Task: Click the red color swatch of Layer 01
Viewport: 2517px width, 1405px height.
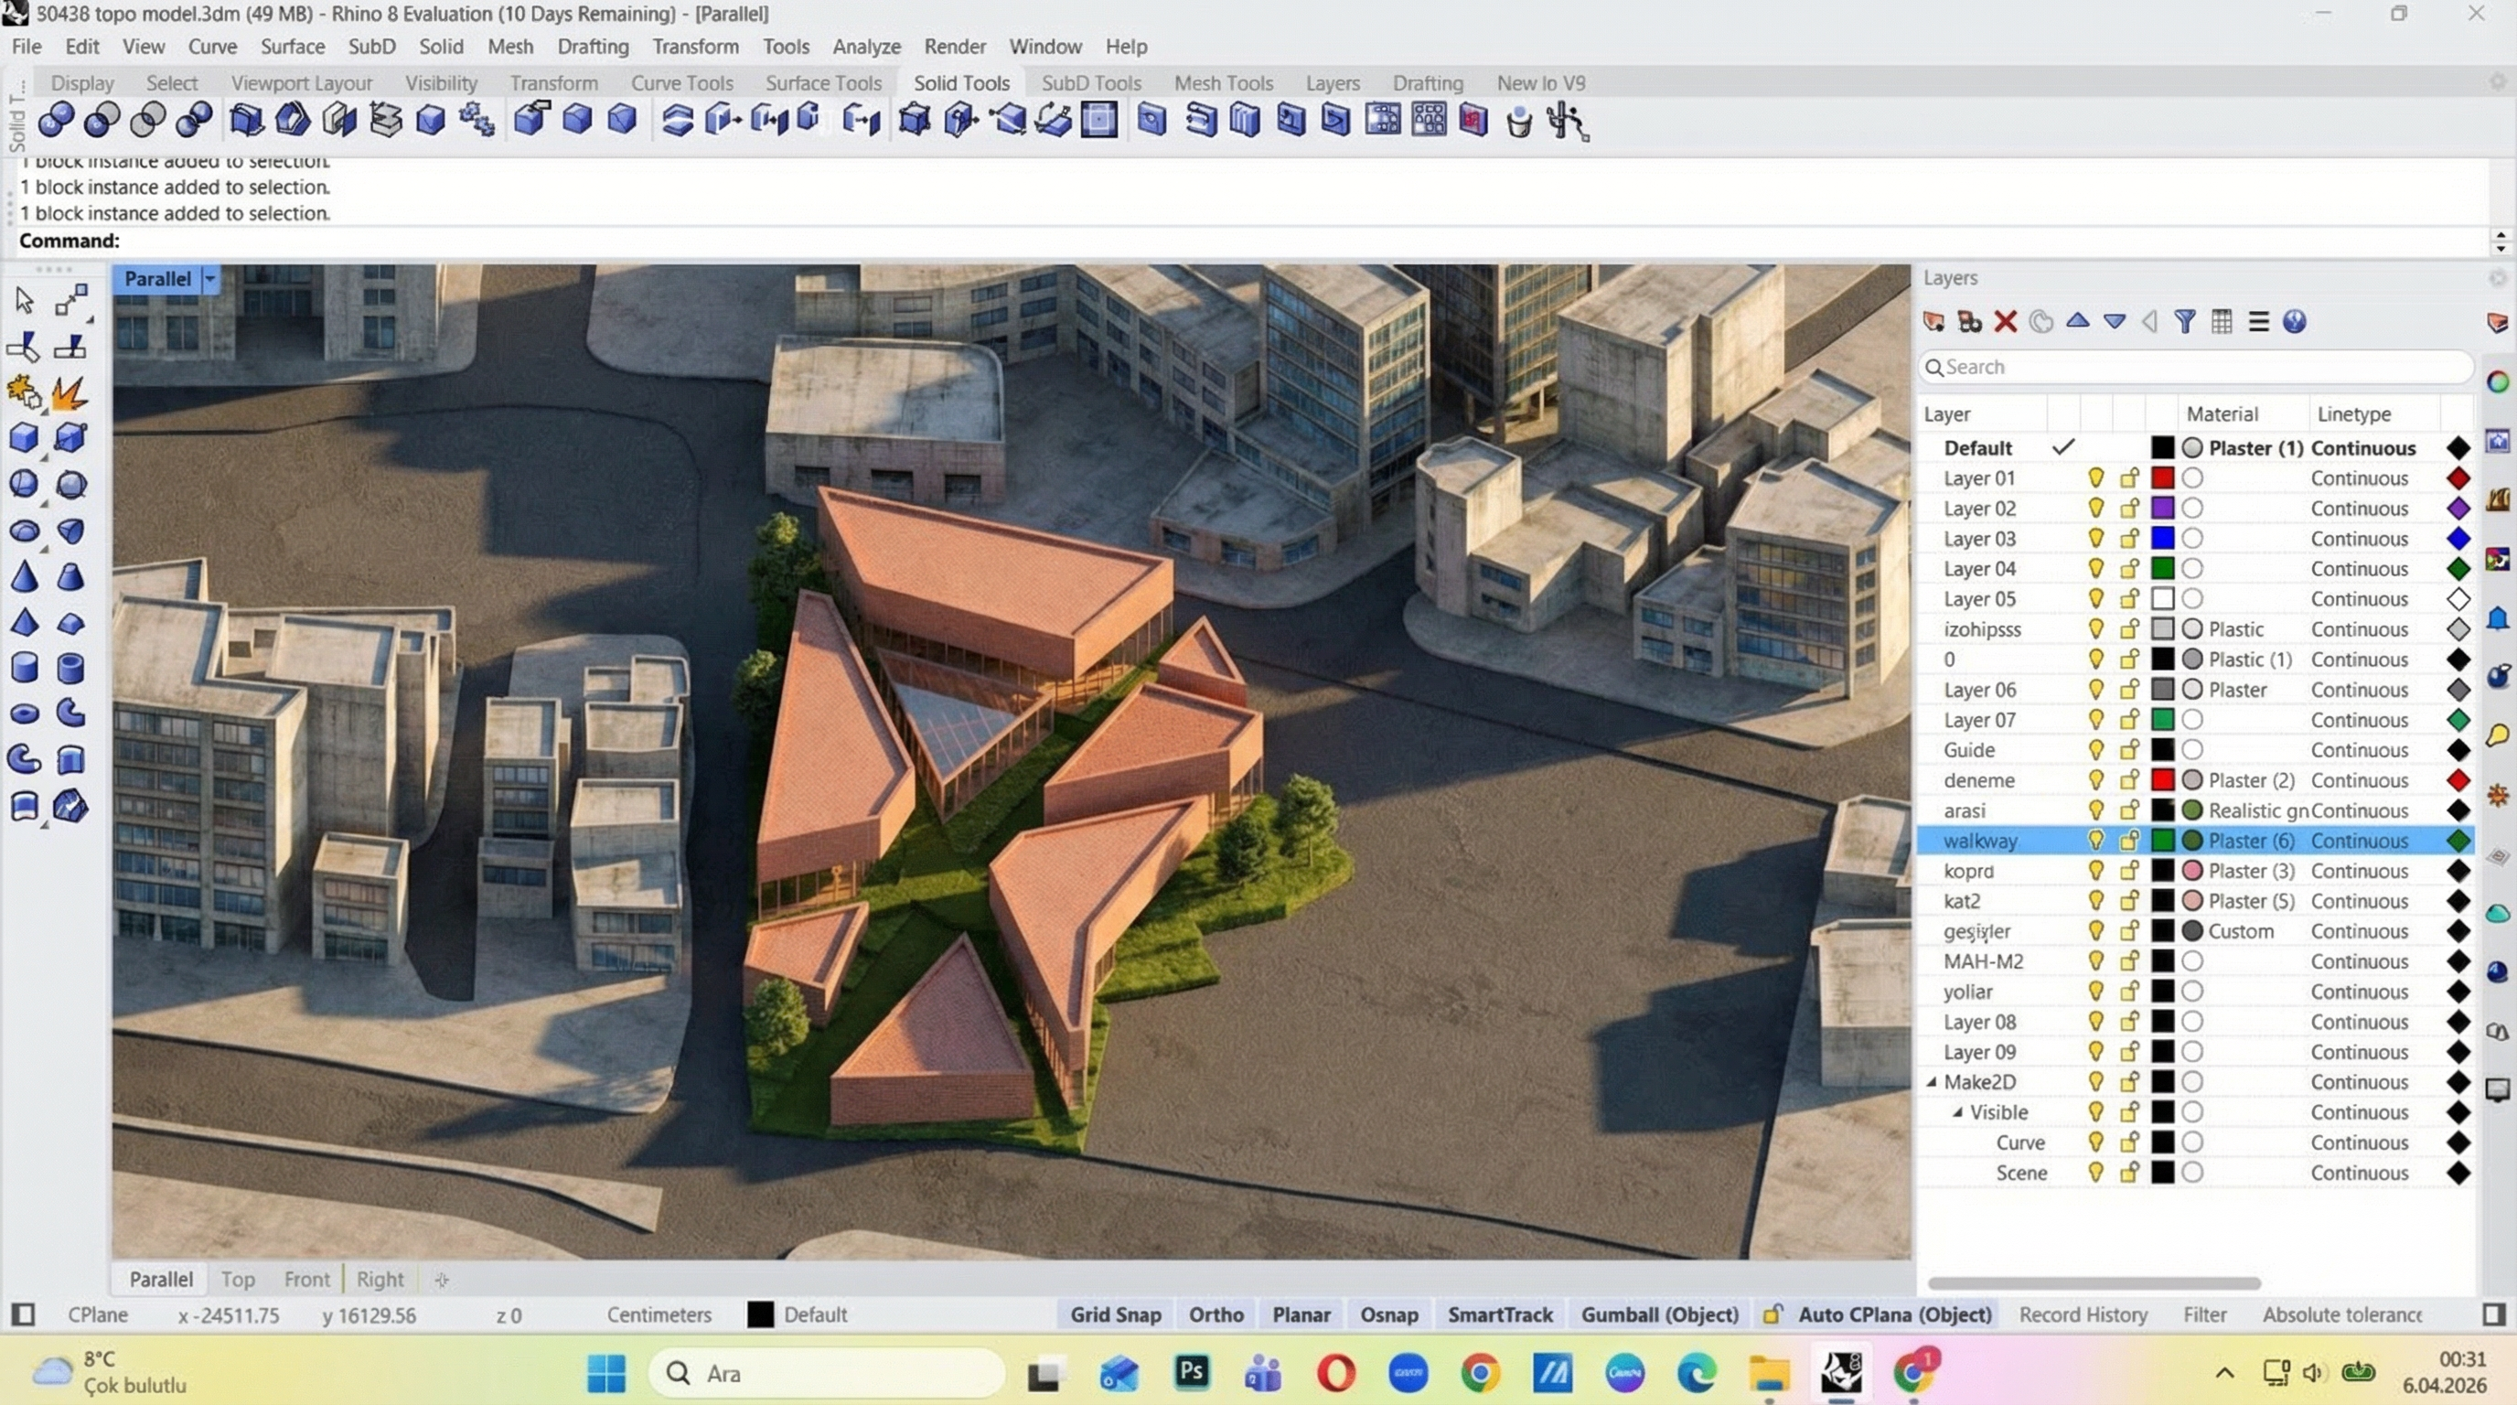Action: click(x=2162, y=477)
